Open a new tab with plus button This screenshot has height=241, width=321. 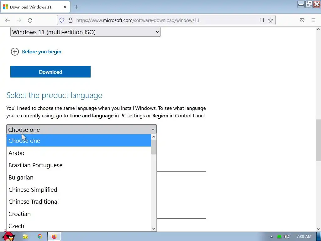[76, 7]
